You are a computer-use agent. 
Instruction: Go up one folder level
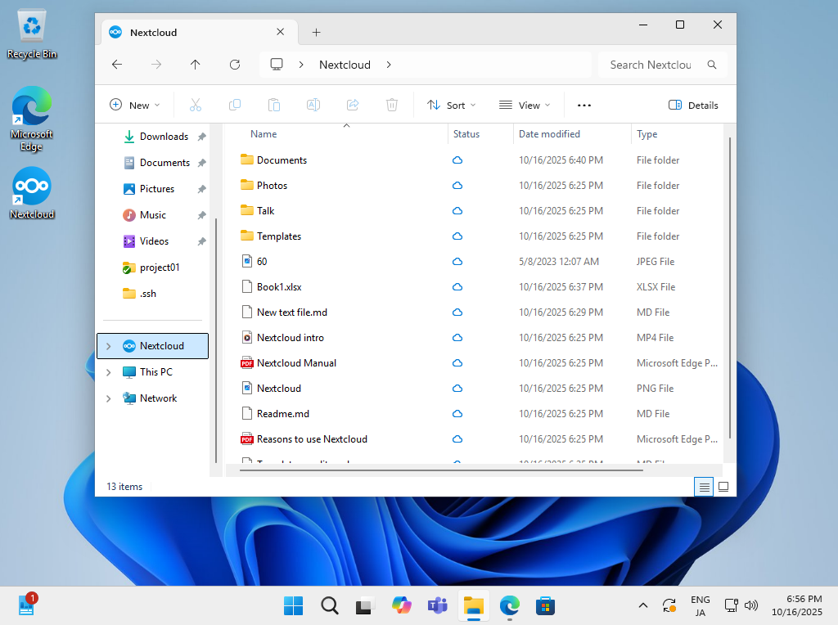pos(195,65)
